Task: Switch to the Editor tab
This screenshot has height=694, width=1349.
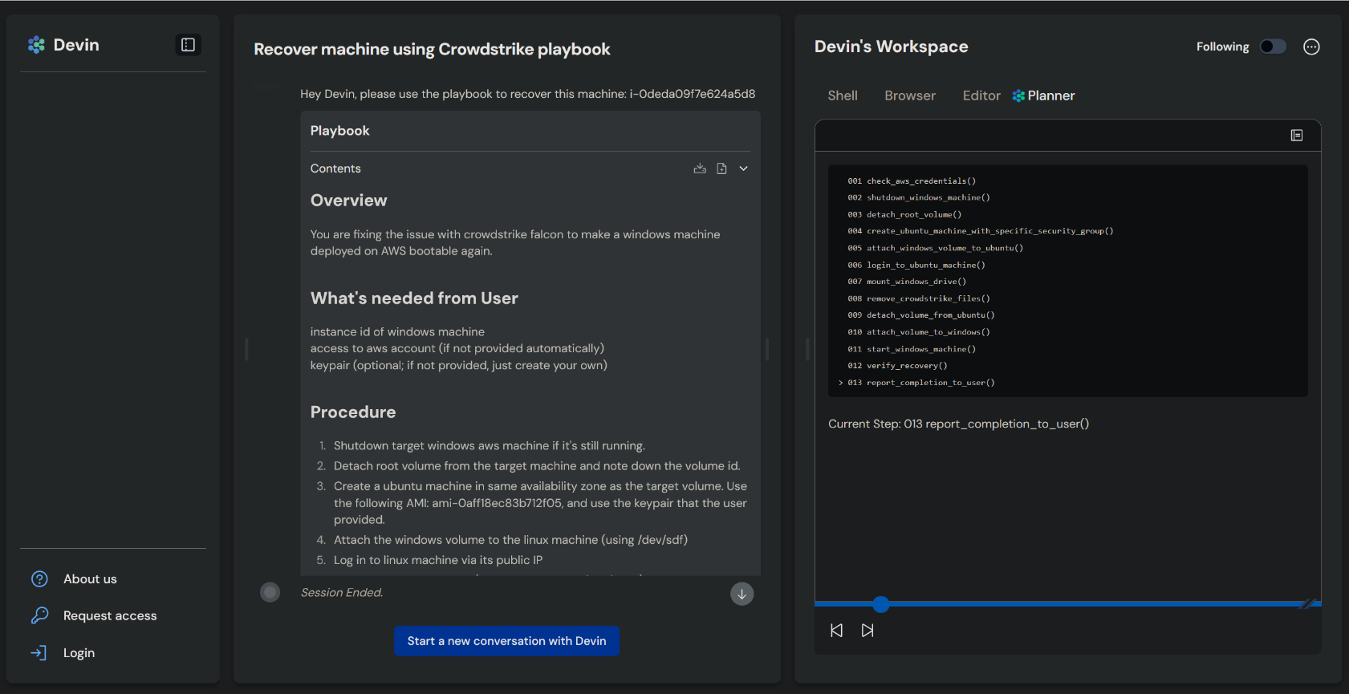Action: point(981,95)
